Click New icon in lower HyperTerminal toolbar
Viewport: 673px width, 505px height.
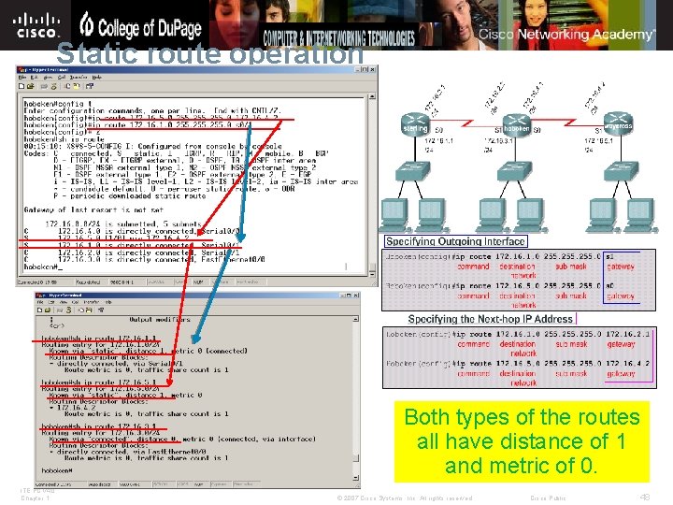[39, 310]
